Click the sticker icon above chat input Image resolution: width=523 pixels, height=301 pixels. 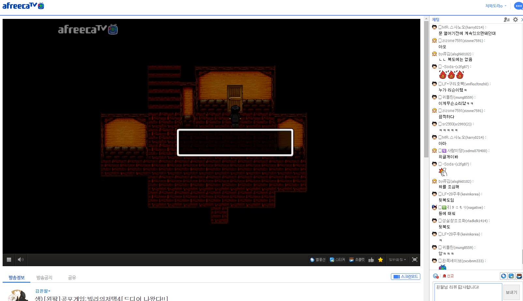click(x=512, y=276)
